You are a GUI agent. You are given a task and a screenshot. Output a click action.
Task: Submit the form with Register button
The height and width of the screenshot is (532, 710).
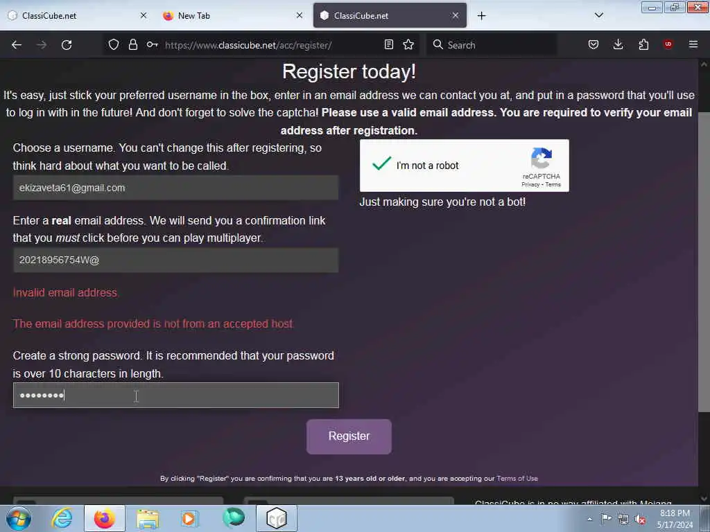[349, 436]
